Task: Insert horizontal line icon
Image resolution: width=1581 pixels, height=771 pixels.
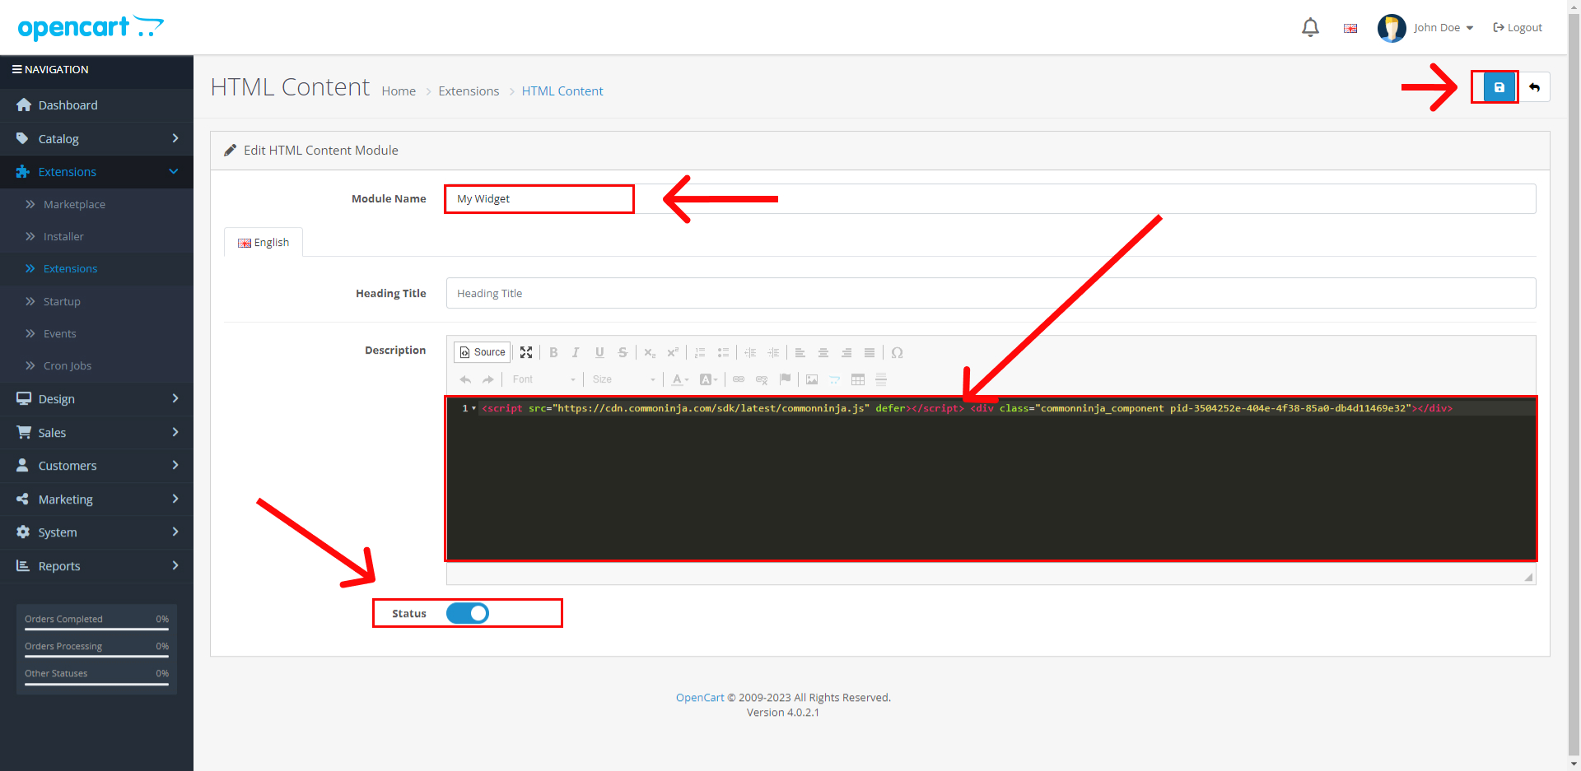Action: click(x=881, y=379)
